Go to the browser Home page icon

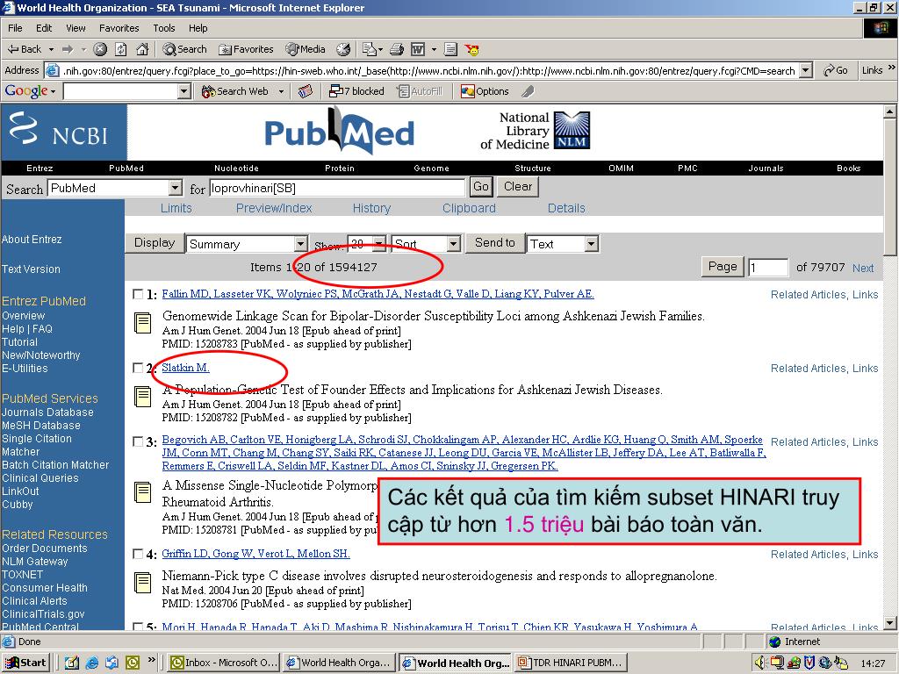click(142, 49)
